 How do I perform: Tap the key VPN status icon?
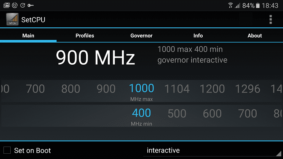[x=30, y=5]
